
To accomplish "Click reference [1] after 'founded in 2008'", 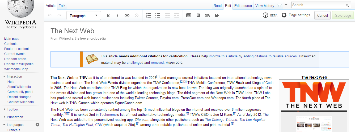I will (158, 77).
